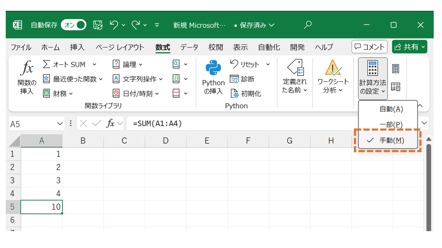Open Text (文字列操作) functions list
Screen dimensions: 442x248
(x=138, y=79)
